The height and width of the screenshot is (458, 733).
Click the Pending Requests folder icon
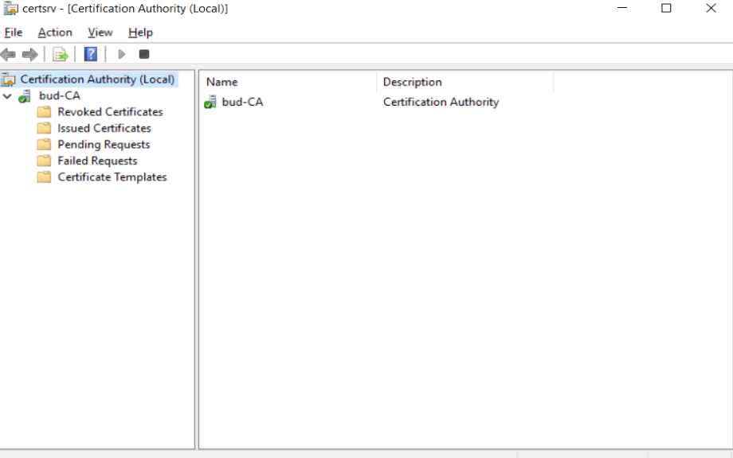coord(44,145)
